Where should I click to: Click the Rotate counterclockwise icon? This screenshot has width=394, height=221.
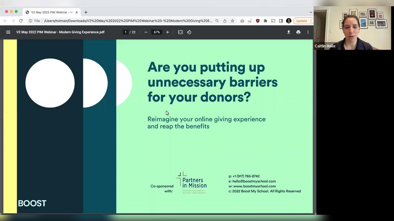tap(189, 32)
